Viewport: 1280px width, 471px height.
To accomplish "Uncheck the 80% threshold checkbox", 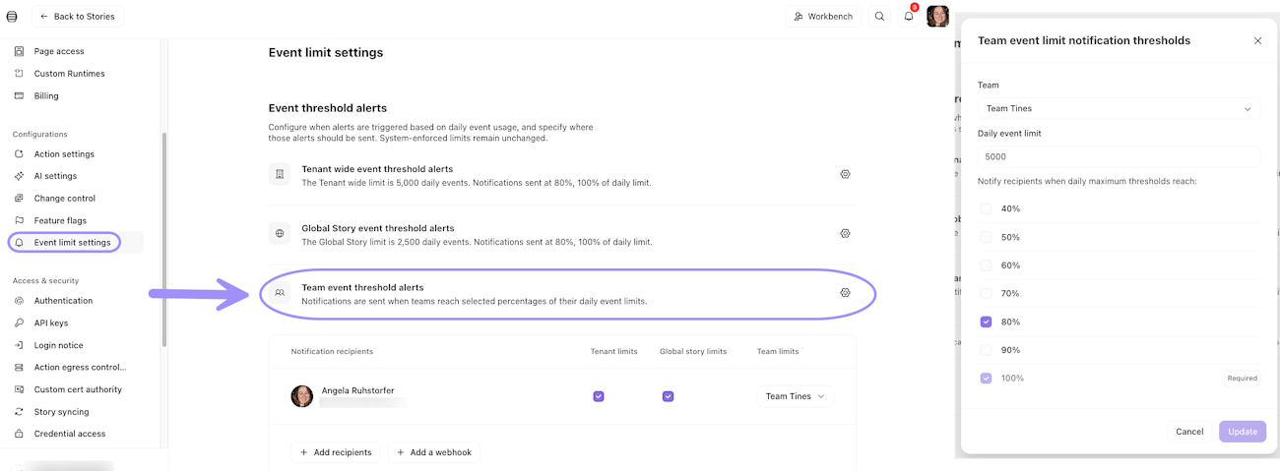I will click(986, 322).
